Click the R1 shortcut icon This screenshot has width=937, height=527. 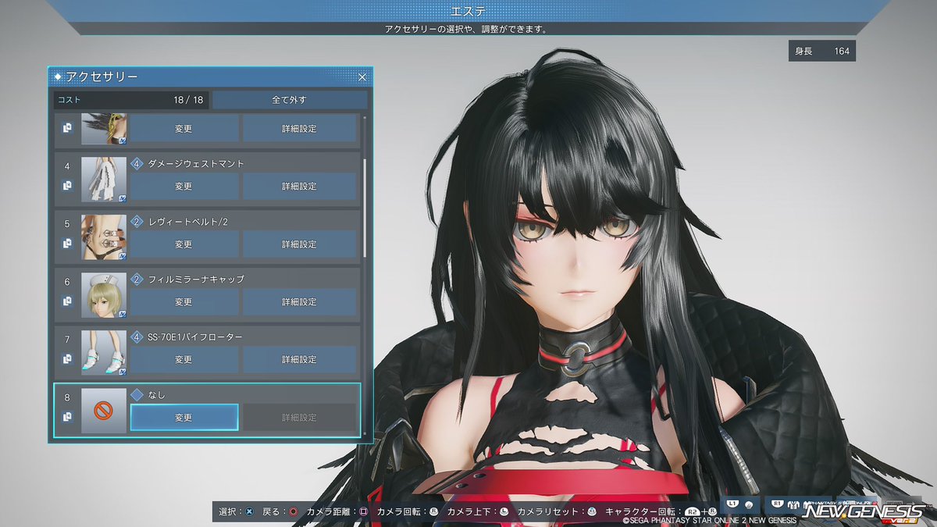click(778, 504)
